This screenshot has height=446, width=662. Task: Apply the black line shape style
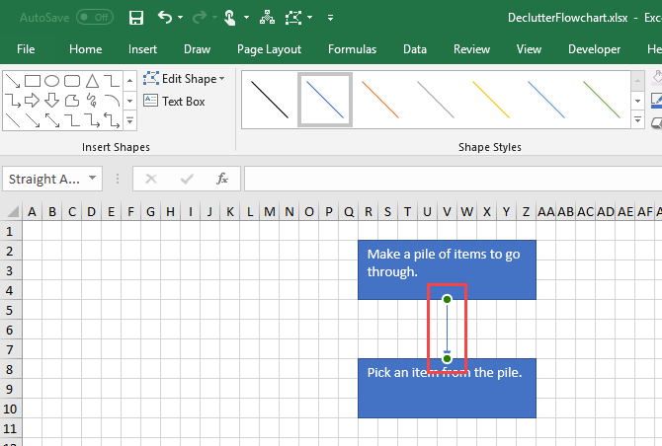(269, 100)
